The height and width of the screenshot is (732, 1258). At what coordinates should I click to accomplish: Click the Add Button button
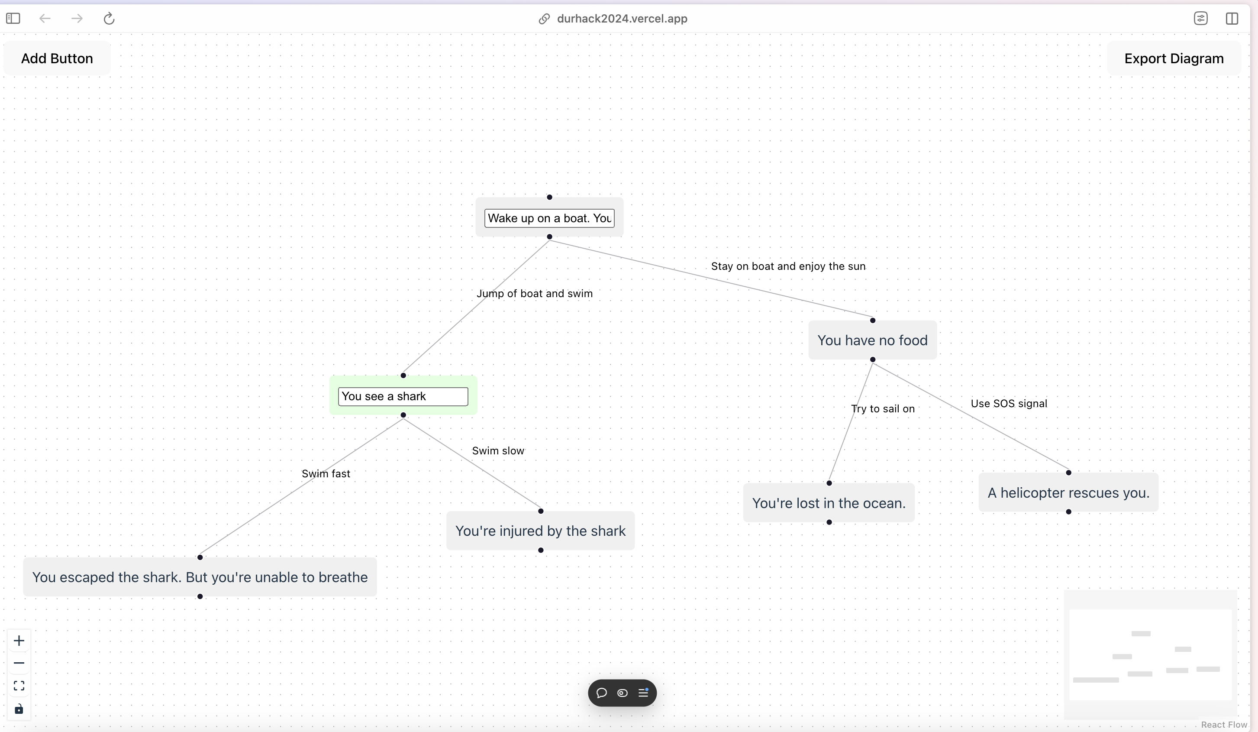(x=57, y=58)
